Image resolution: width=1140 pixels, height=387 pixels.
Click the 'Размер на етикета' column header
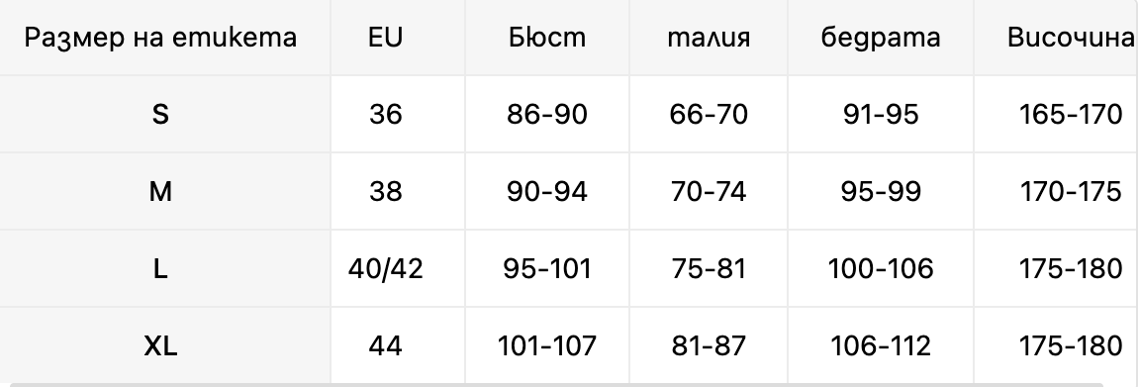[x=160, y=38]
